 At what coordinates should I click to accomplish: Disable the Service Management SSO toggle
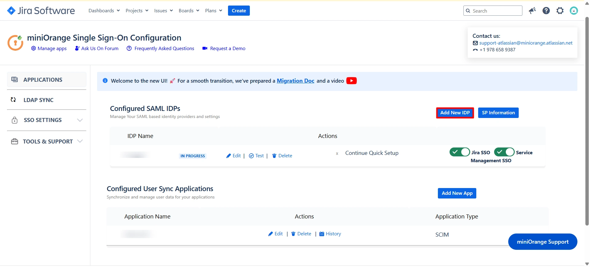click(x=504, y=152)
